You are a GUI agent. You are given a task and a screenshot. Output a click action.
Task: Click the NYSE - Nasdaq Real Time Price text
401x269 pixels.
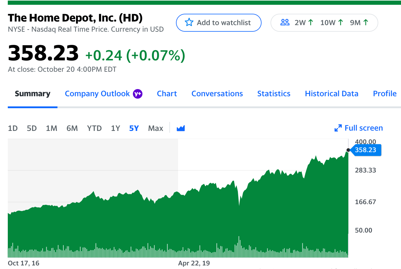point(86,29)
